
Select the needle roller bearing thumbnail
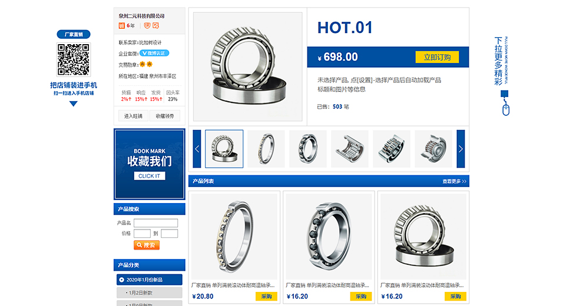[350, 149]
